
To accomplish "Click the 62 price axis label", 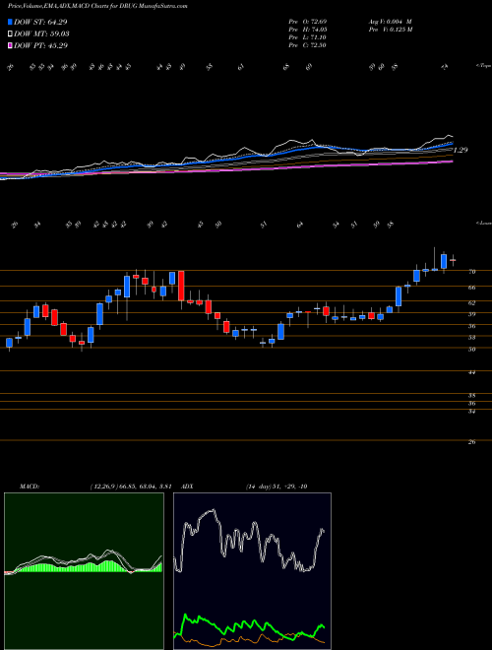I will (471, 303).
